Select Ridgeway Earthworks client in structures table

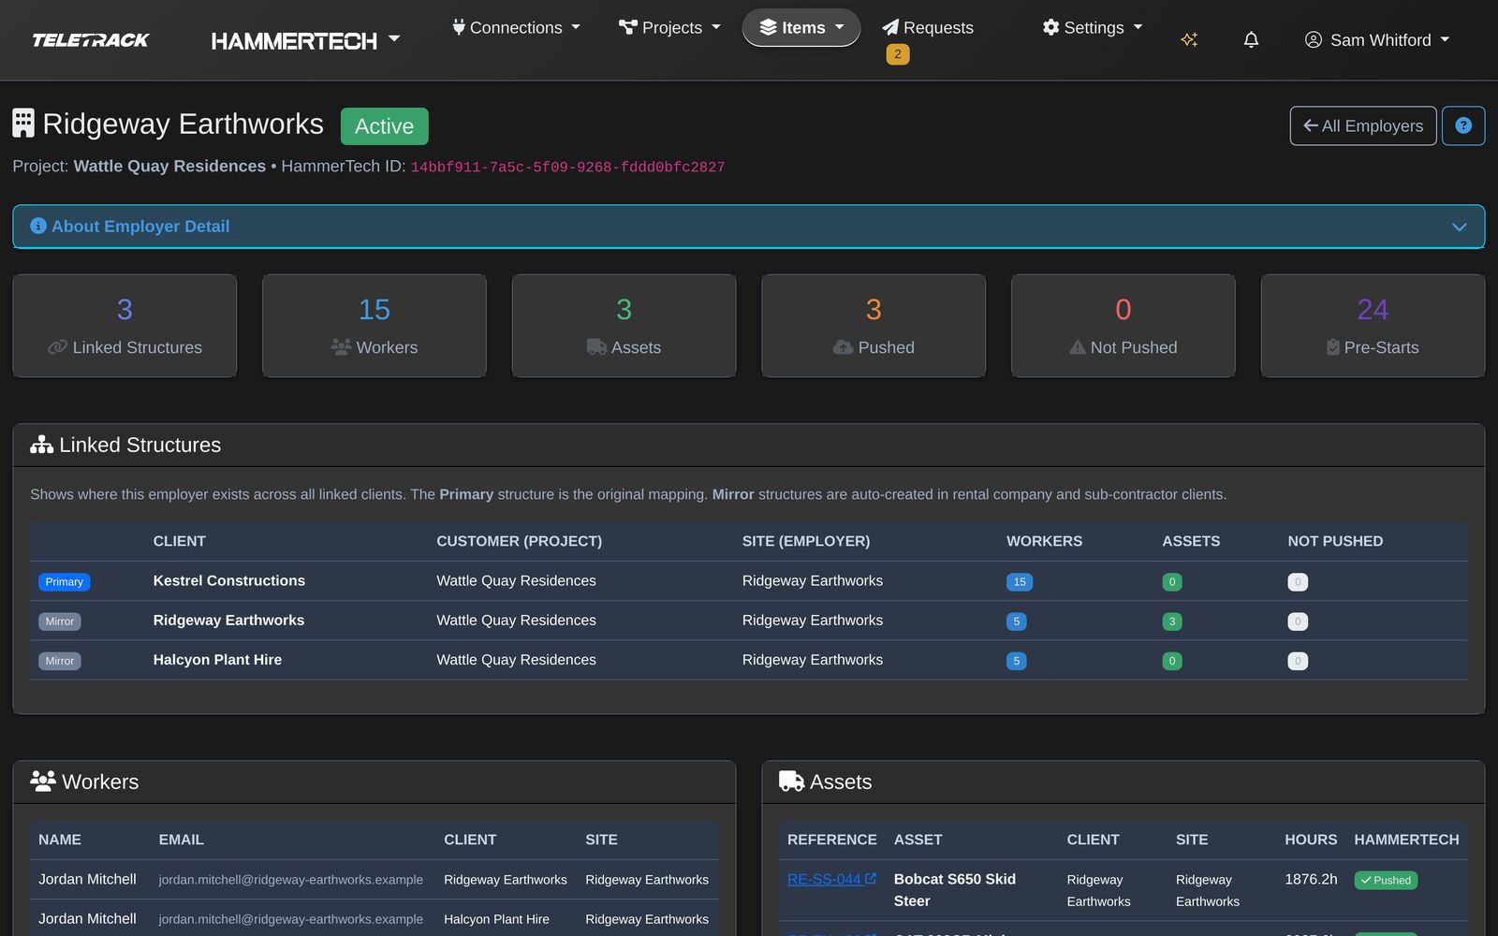[228, 621]
